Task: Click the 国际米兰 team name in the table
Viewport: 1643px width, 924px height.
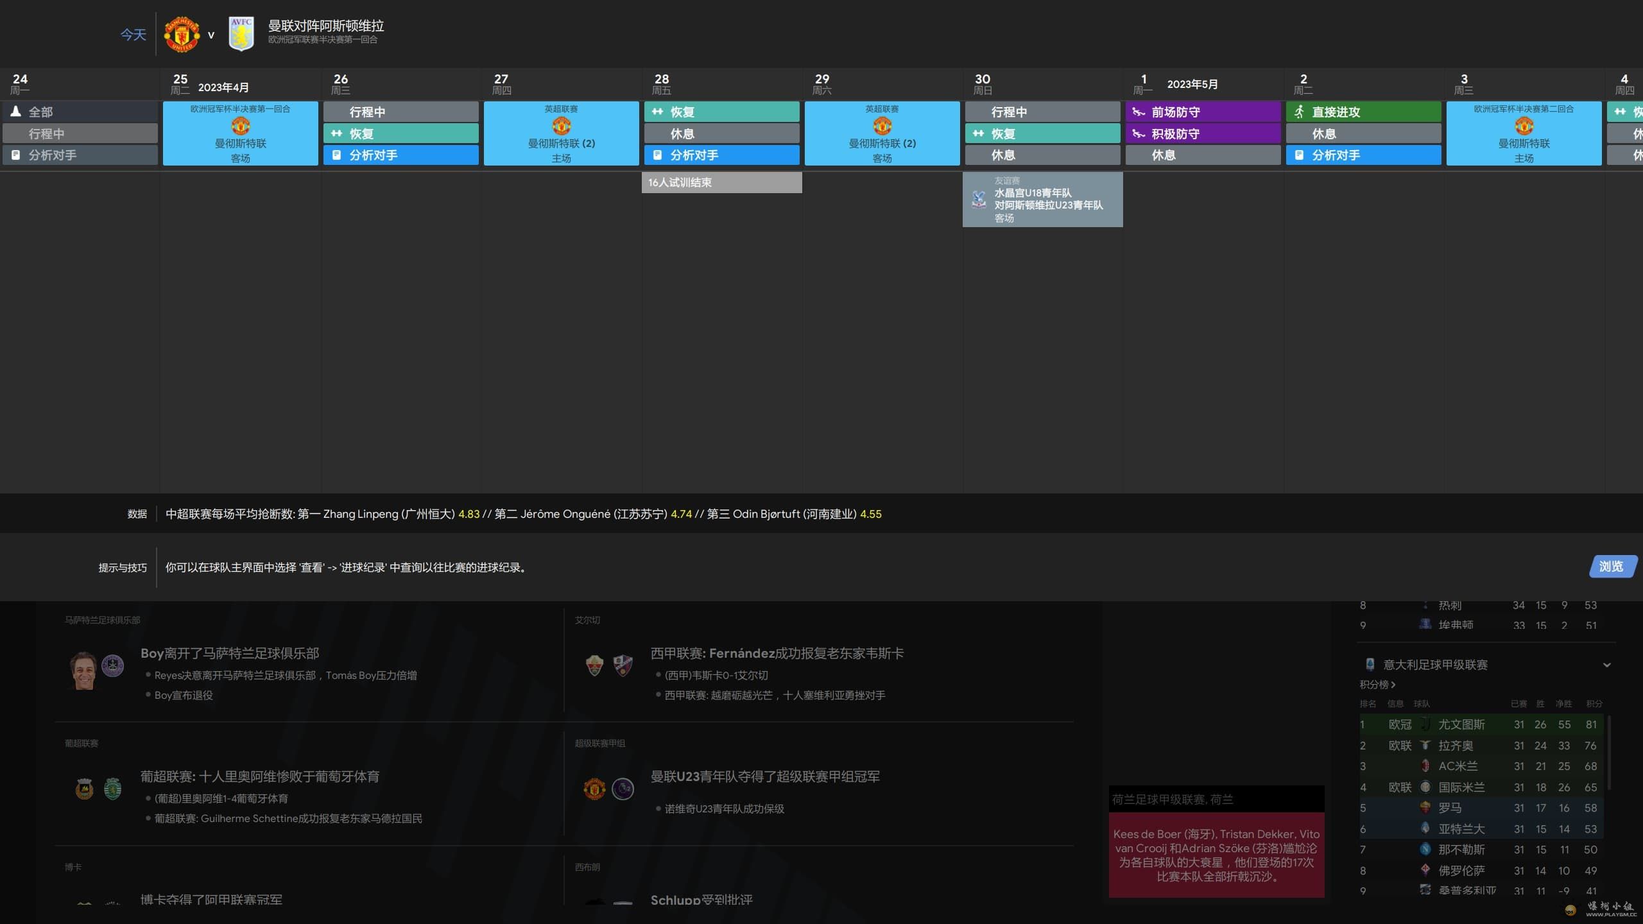Action: point(1461,787)
